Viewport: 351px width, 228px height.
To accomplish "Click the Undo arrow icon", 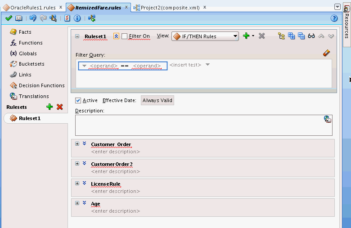I will point(33,18).
